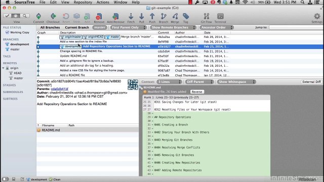The height and width of the screenshot is (182, 324).
Task: Click the volume menu bar icon
Action: (x=253, y=2)
